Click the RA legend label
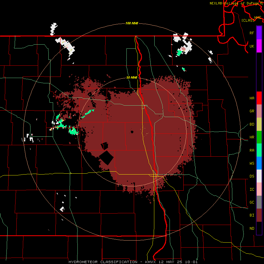This screenshot has width=264, height=264. pyautogui.click(x=252, y=150)
